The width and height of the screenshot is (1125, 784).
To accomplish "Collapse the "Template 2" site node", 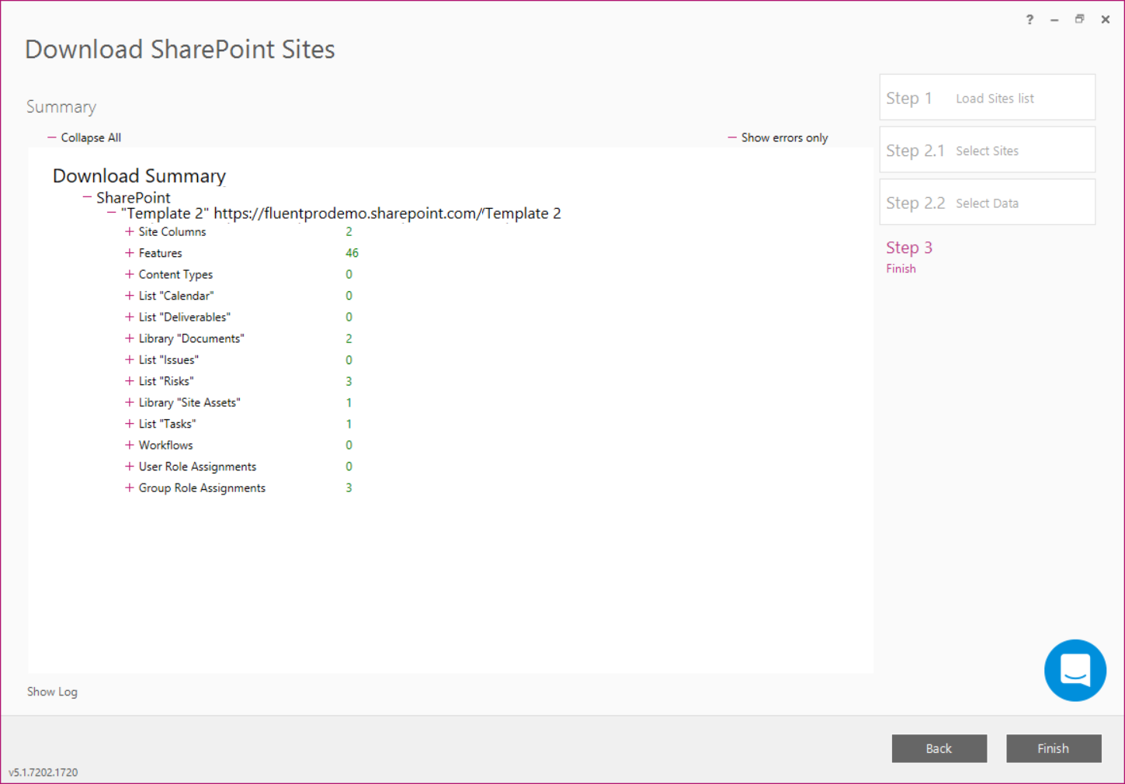I will [x=111, y=213].
